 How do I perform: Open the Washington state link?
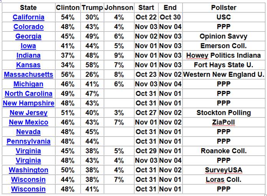(28, 170)
